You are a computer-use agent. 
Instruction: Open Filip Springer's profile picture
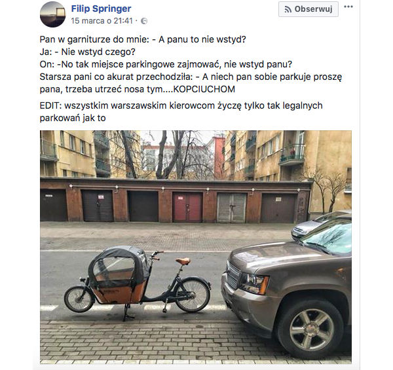[x=52, y=14]
